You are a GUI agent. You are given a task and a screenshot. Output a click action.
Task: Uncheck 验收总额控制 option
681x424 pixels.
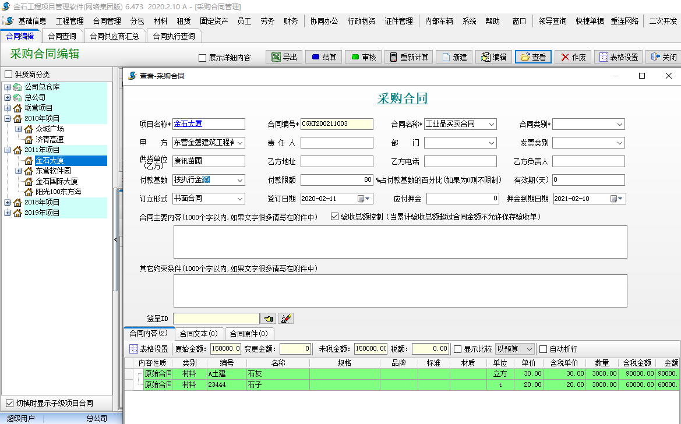[334, 216]
